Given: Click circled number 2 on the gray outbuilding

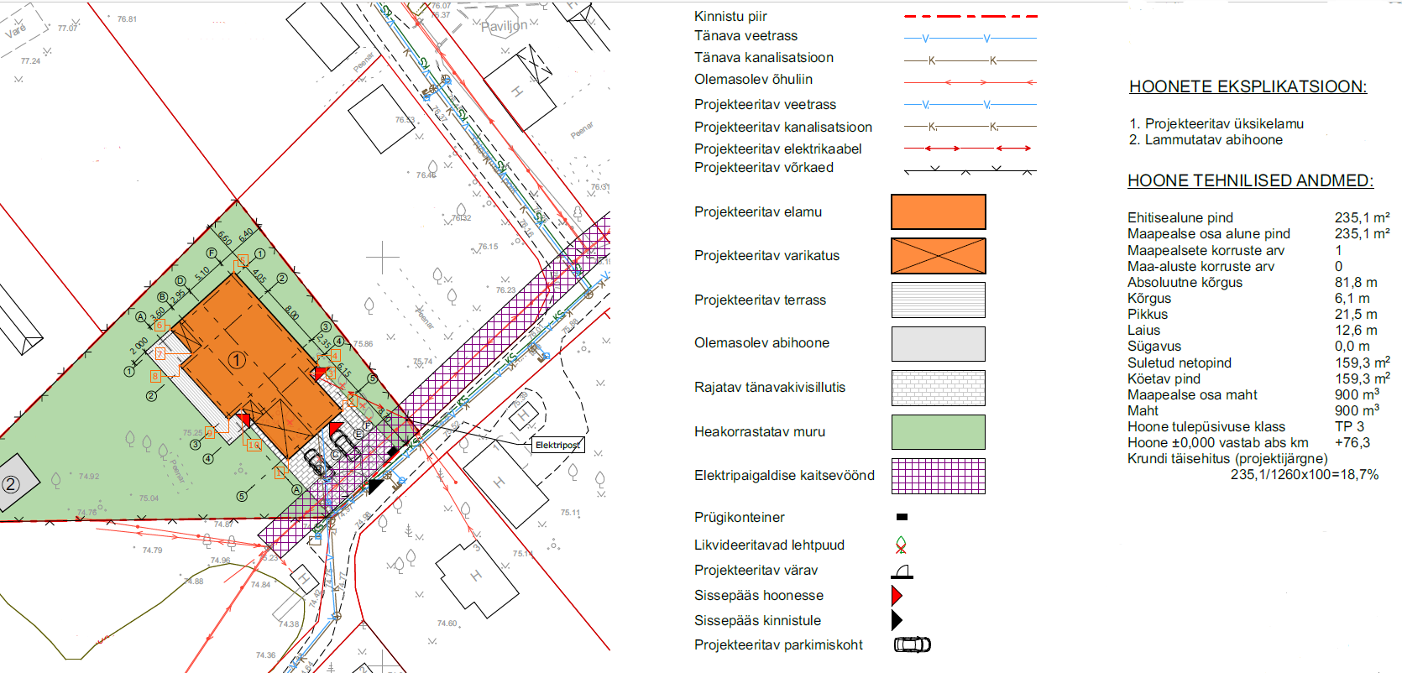Looking at the screenshot, I should pyautogui.click(x=11, y=484).
